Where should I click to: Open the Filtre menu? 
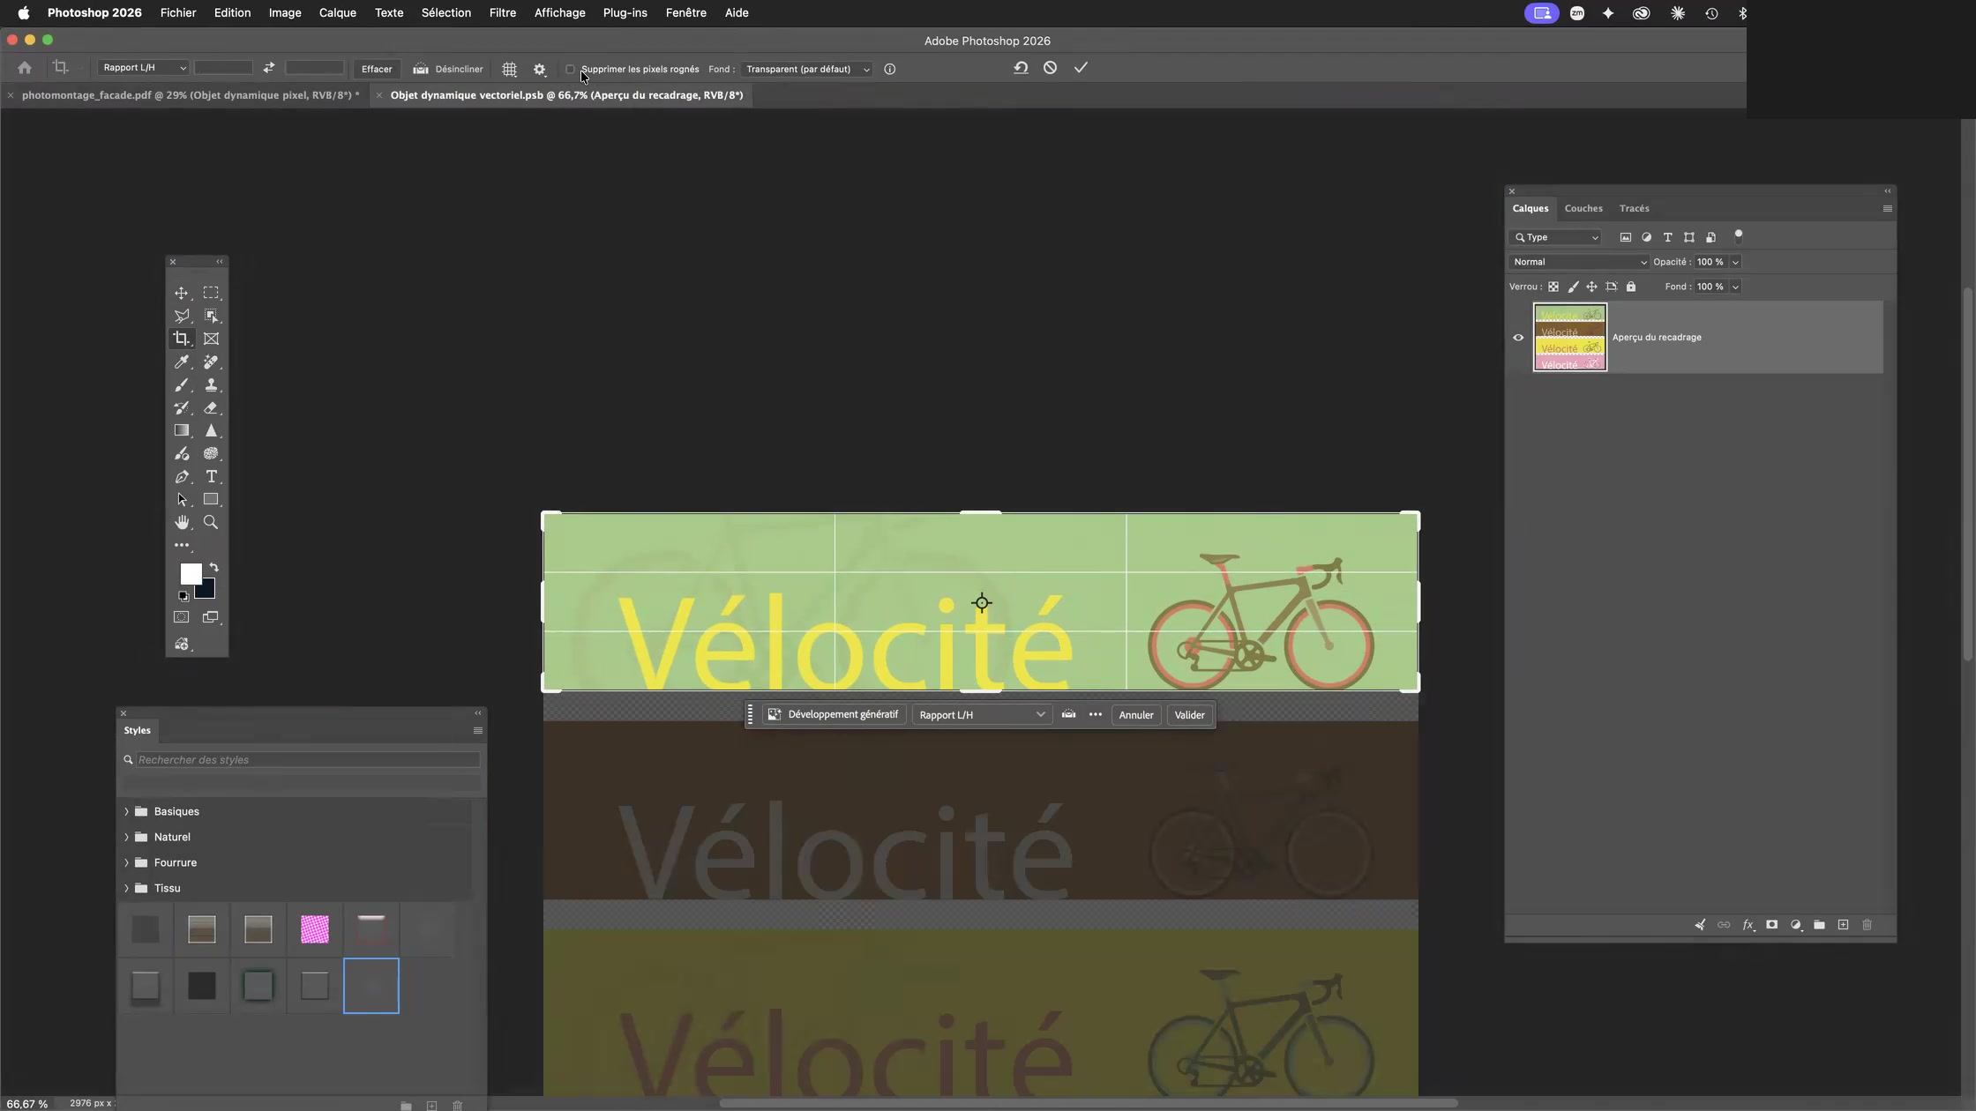click(502, 12)
